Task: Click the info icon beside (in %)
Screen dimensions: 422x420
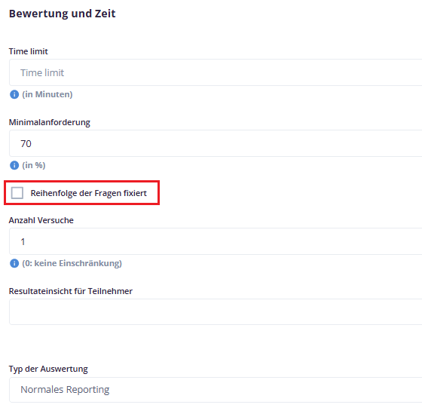Action: (14, 165)
